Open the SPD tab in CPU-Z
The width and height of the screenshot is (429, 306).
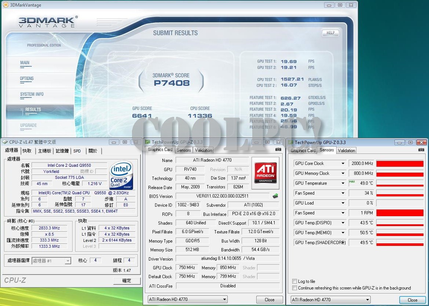pyautogui.click(x=77, y=151)
